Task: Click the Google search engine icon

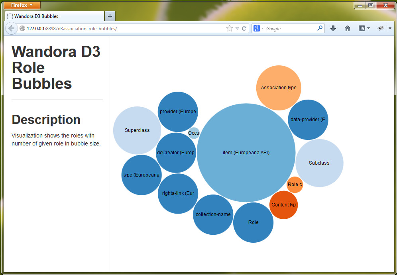Action: tap(257, 28)
